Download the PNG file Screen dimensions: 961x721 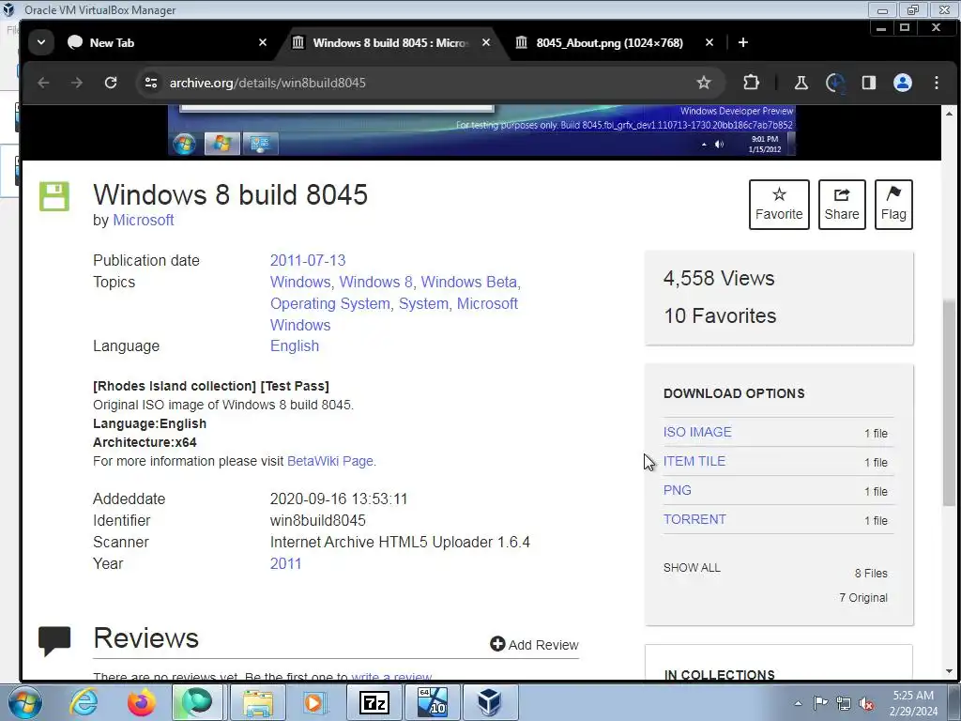(678, 490)
